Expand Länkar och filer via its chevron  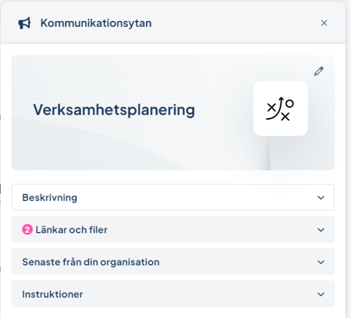(x=321, y=230)
